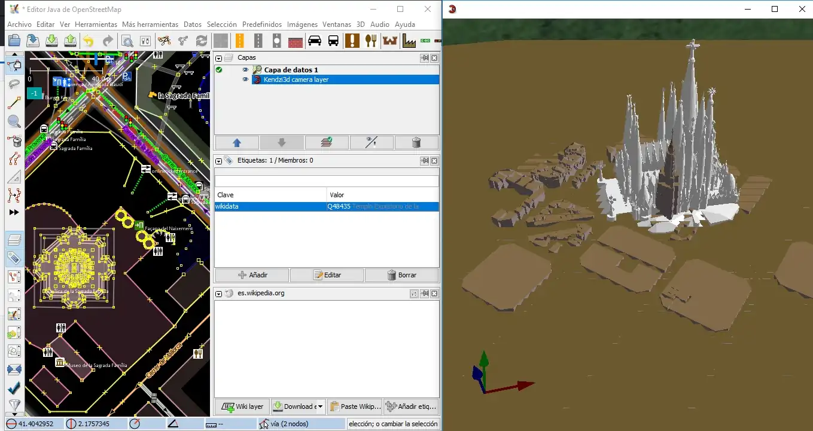Screen dimensions: 813x431
Task: Move the layer up with blue arrow
Action: tap(237, 142)
